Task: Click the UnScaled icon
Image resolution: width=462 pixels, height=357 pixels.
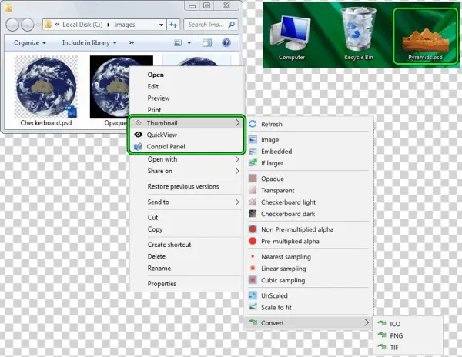Action: point(253,295)
